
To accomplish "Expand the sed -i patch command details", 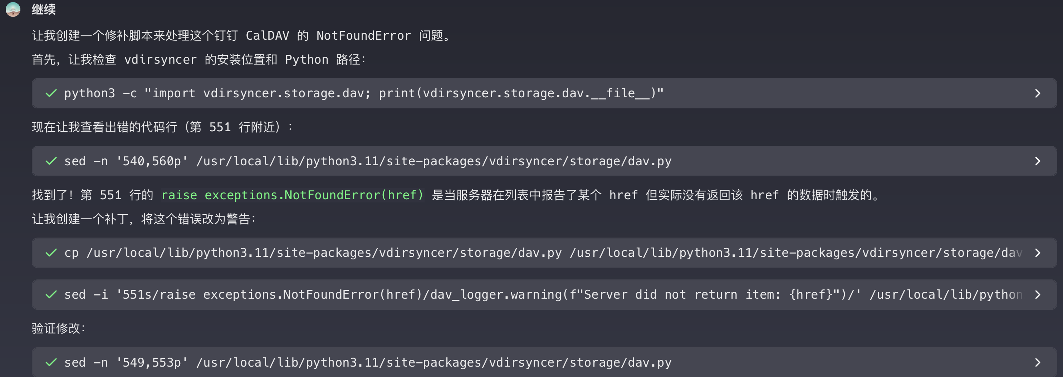I will pos(1037,295).
